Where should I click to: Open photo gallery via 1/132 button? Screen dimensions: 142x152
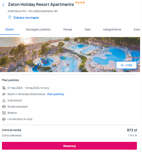pyautogui.click(x=126, y=65)
